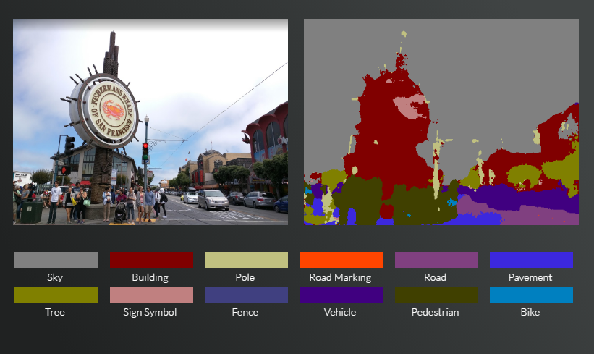Viewport: 594px width, 354px height.
Task: Select the indigo Vehicle color swatch
Action: (341, 295)
